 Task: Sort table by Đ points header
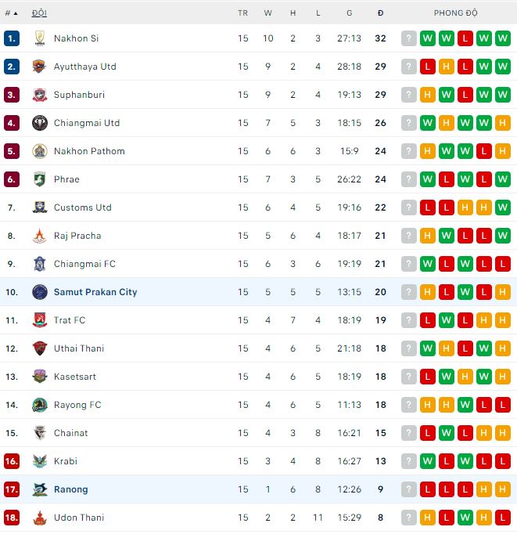pos(380,13)
